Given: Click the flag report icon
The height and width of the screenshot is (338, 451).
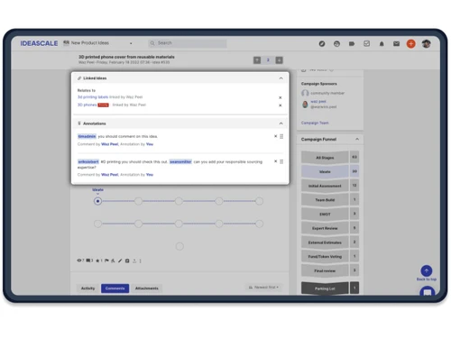Looking at the screenshot, I should coord(106,260).
